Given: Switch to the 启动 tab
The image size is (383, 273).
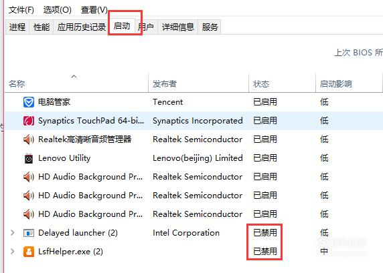Looking at the screenshot, I should (x=122, y=26).
